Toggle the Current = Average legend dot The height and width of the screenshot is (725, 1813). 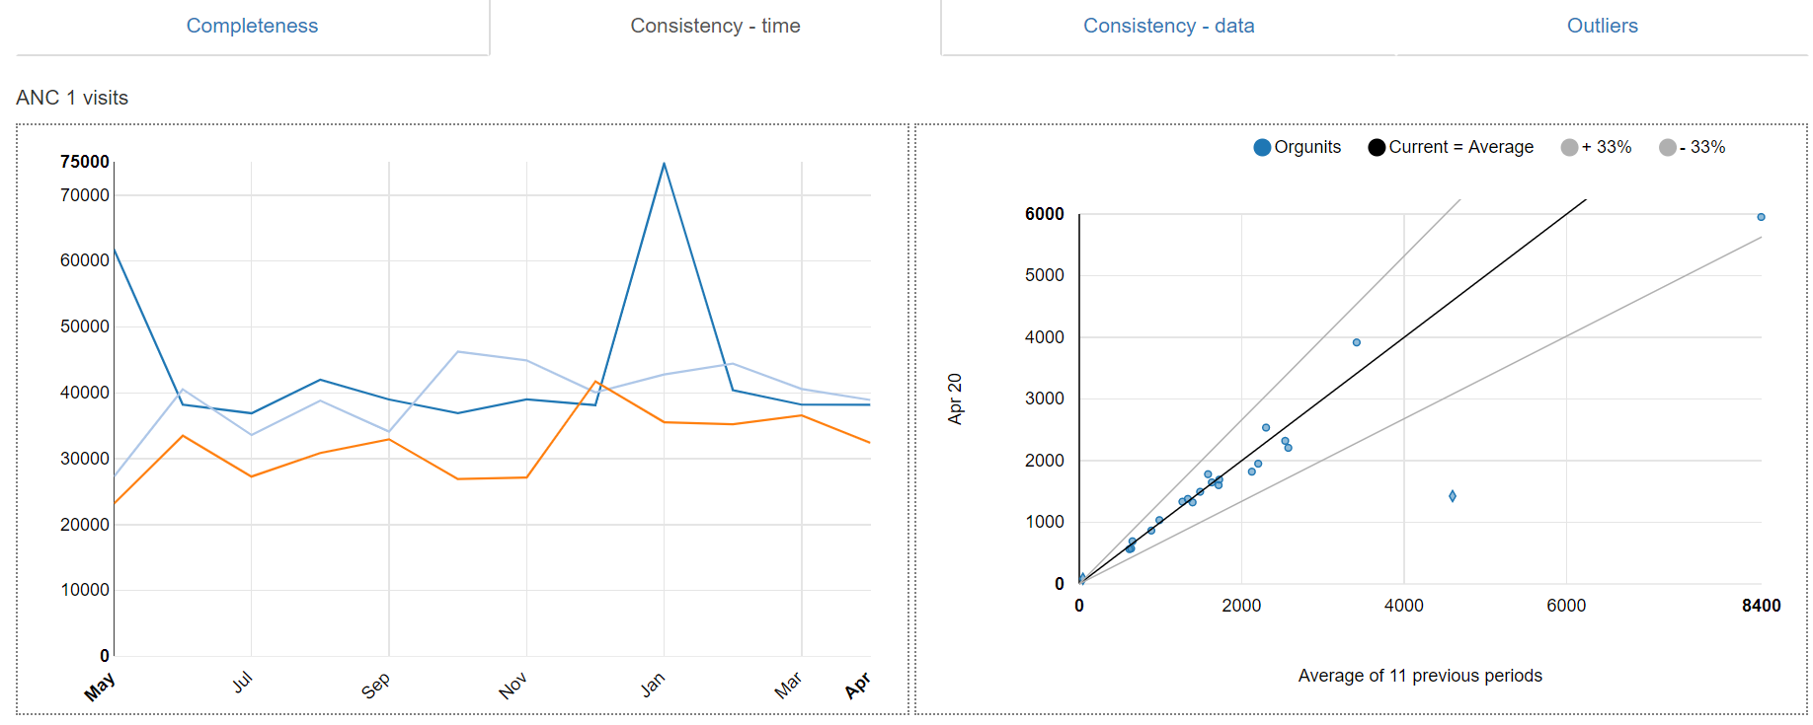pos(1377,147)
